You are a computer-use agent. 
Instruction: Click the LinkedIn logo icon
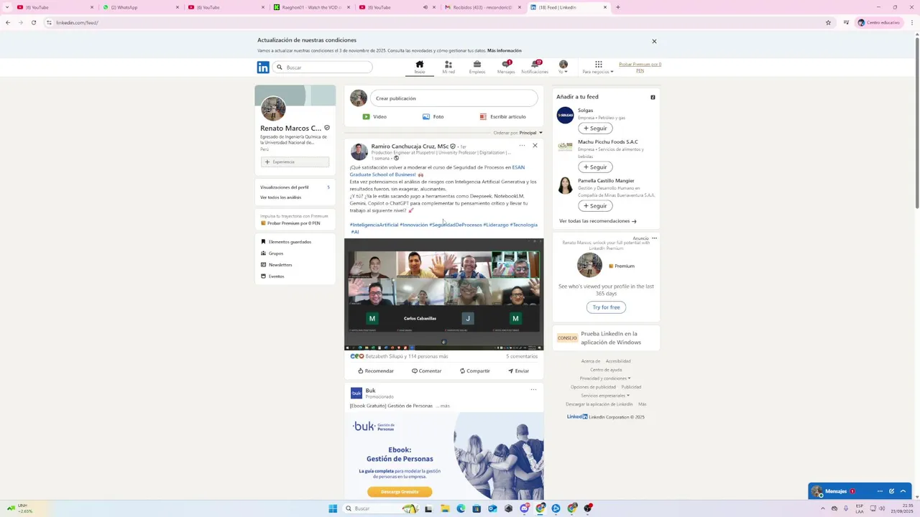pyautogui.click(x=263, y=67)
